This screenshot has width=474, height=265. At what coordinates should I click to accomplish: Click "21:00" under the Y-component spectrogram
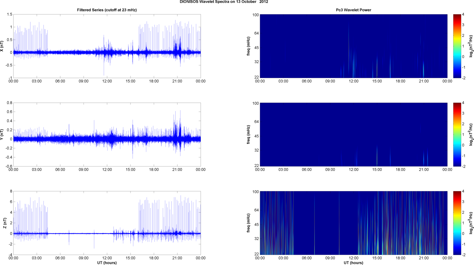click(x=424, y=170)
